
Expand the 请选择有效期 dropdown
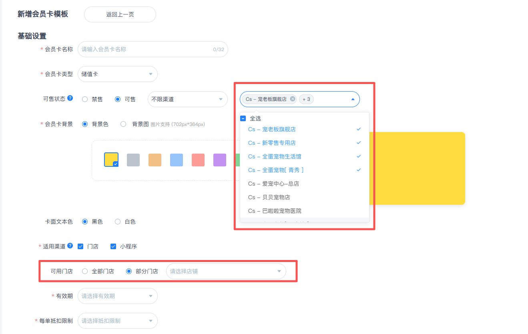(x=118, y=296)
